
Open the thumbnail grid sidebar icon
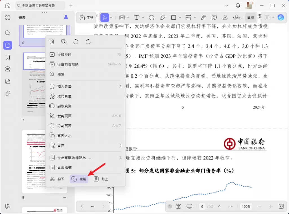(x=8, y=17)
